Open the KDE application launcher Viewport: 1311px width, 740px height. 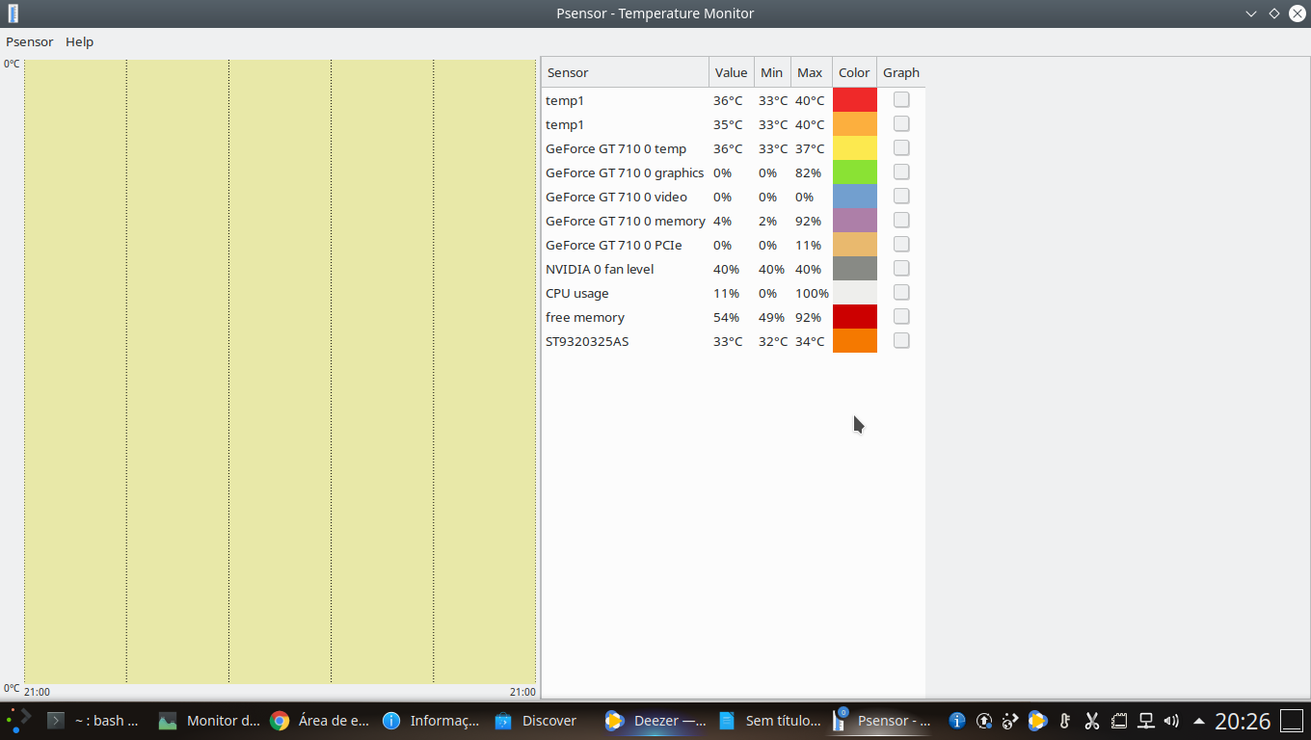(x=18, y=720)
